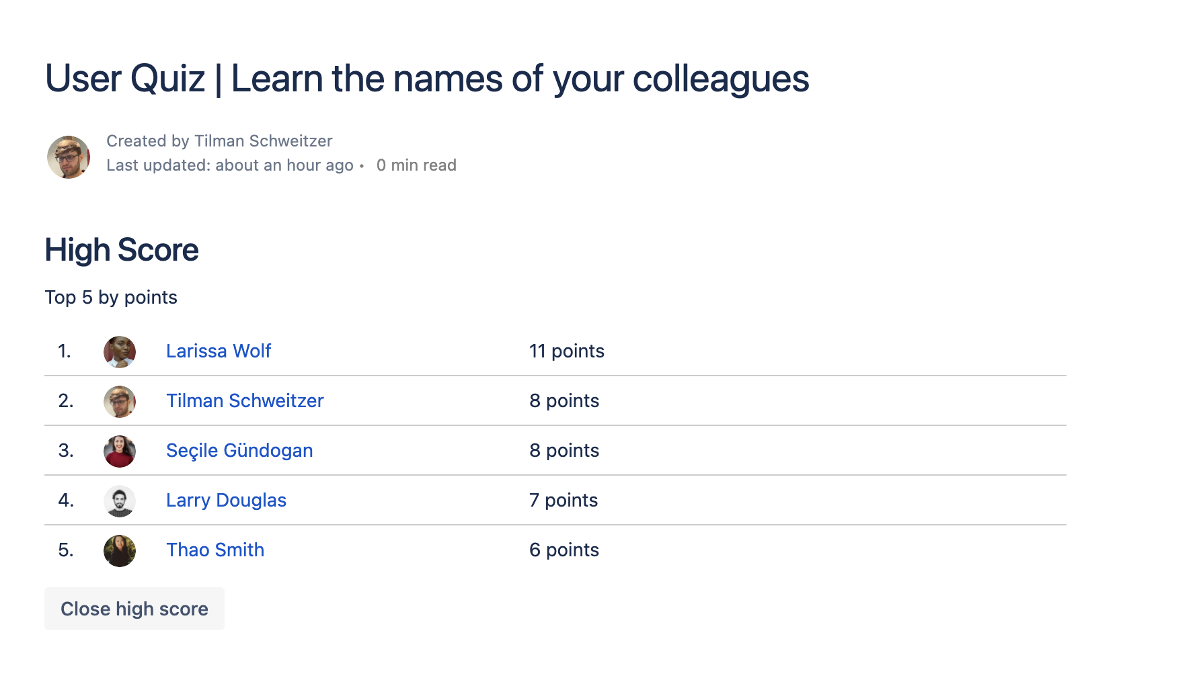This screenshot has width=1201, height=688.
Task: Click the Larry Douglas name link
Action: coord(226,501)
